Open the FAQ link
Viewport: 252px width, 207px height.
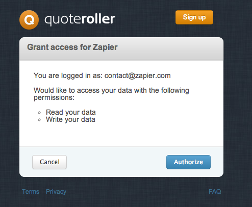pyautogui.click(x=215, y=192)
